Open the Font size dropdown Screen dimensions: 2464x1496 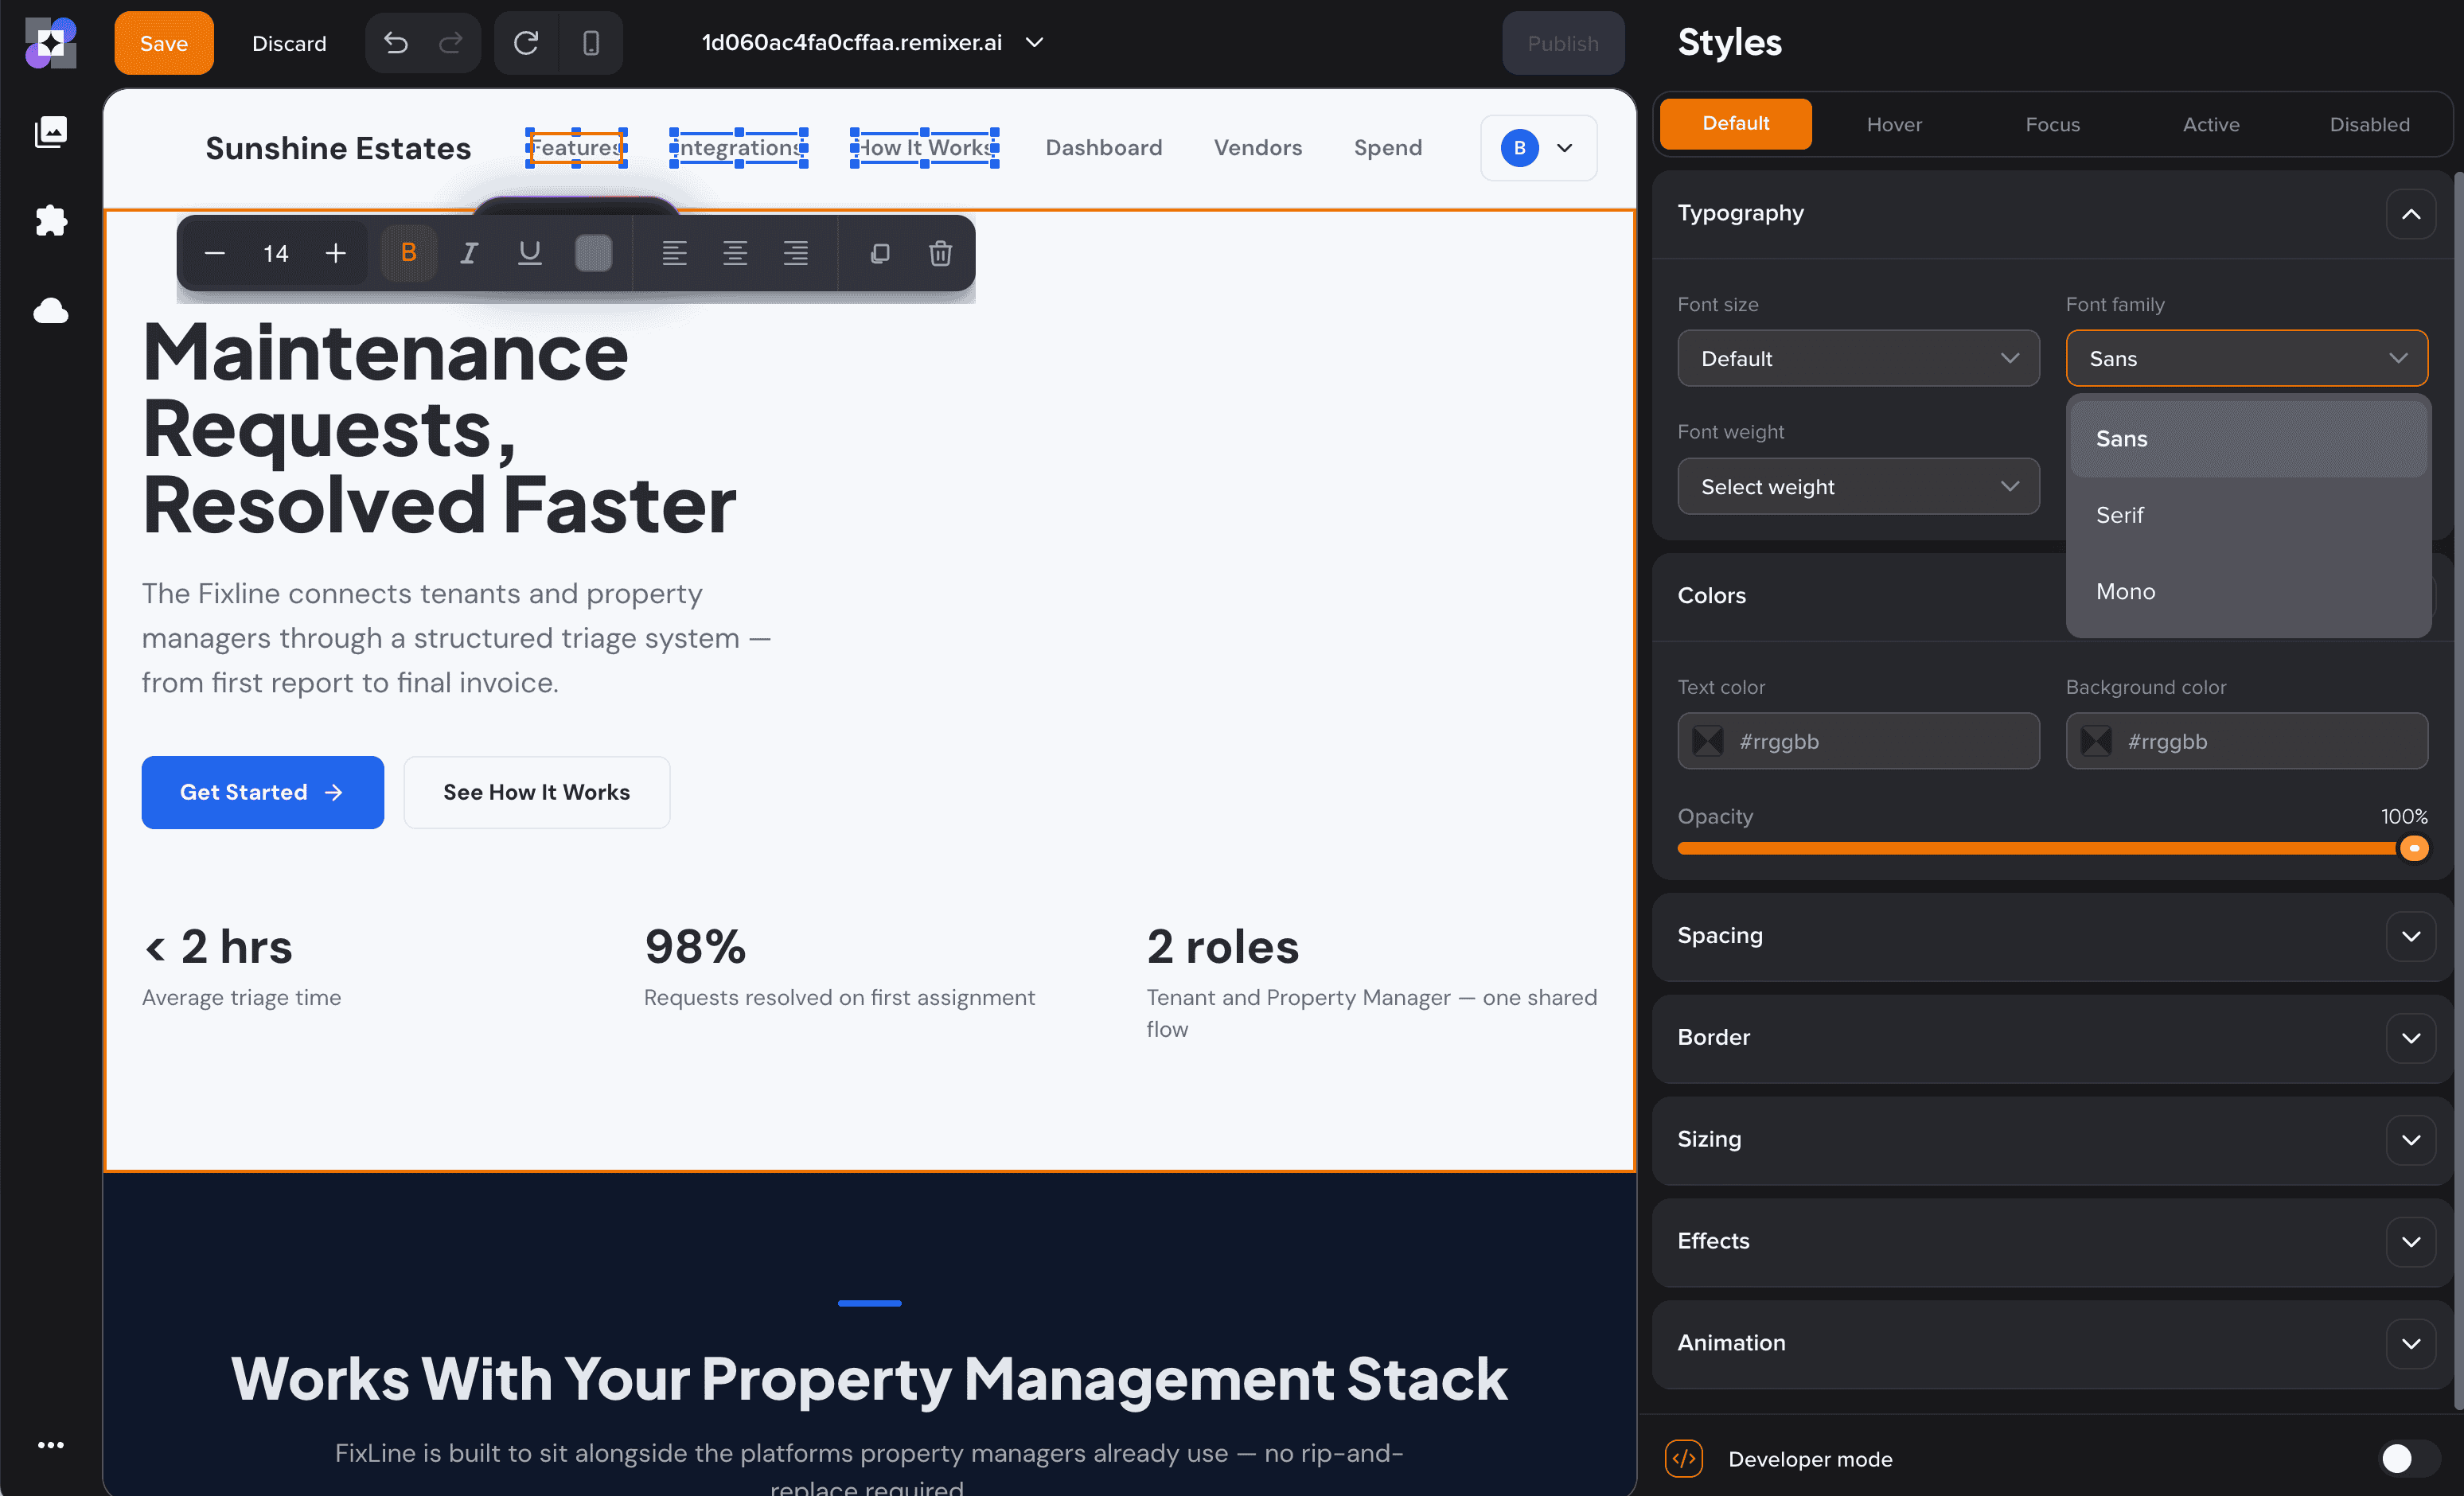1858,358
